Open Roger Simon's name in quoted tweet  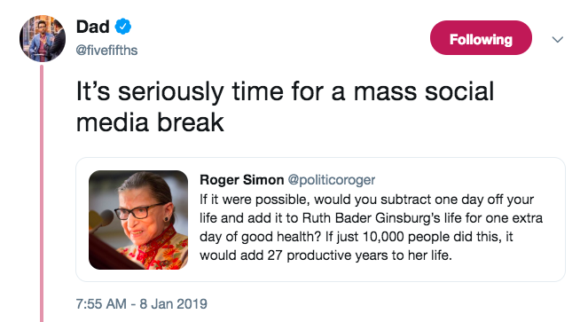pos(242,180)
